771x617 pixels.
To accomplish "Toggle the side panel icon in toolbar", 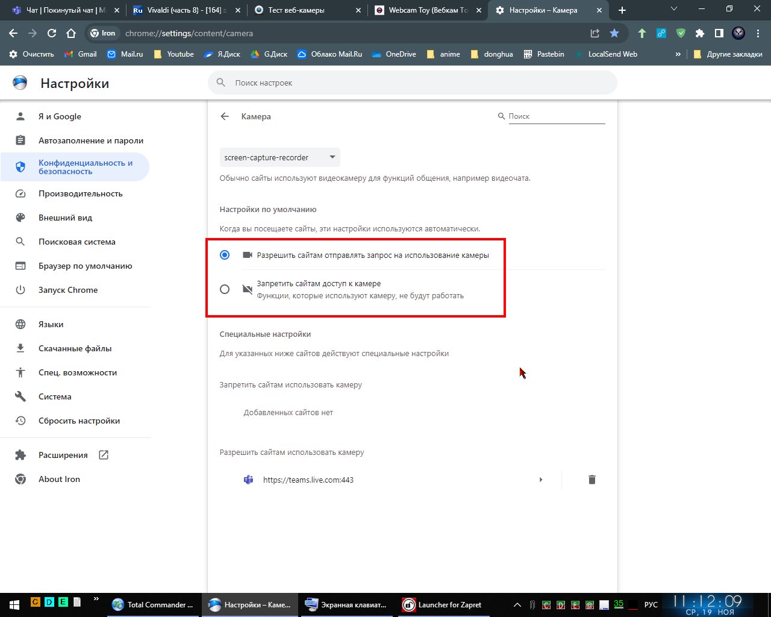I will (x=719, y=33).
